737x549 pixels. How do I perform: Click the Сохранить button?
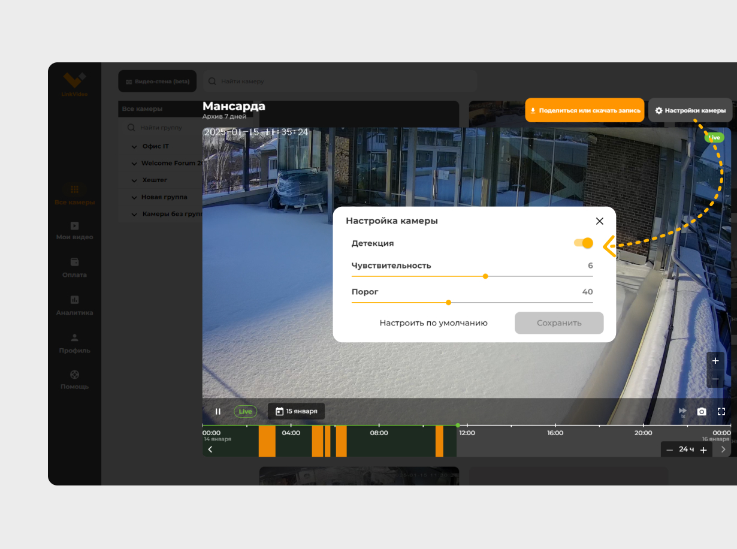[559, 323]
